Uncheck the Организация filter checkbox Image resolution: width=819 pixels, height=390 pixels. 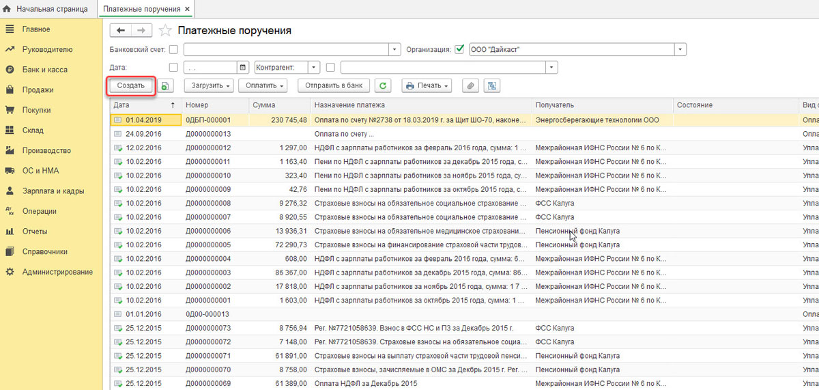(x=459, y=49)
